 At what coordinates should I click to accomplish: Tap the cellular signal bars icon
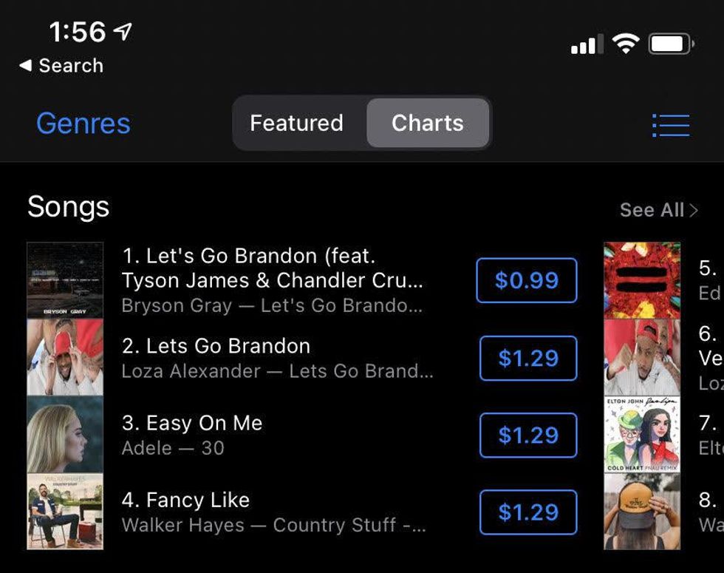587,45
